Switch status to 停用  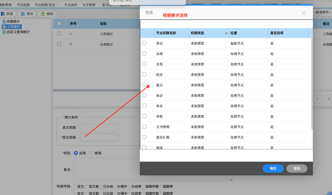(x=91, y=153)
